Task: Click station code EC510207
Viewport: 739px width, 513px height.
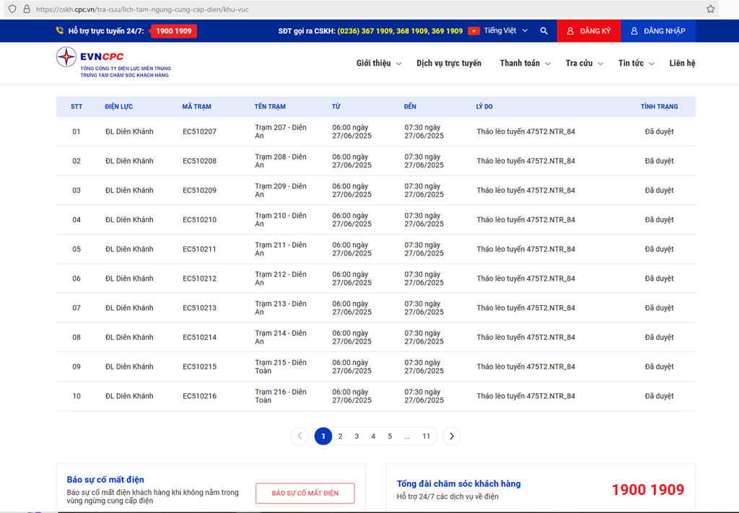Action: (x=200, y=131)
